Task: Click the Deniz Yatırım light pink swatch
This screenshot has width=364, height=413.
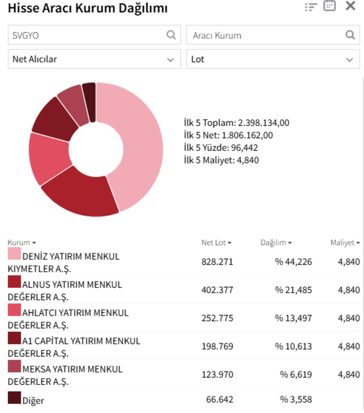Action: (x=14, y=254)
